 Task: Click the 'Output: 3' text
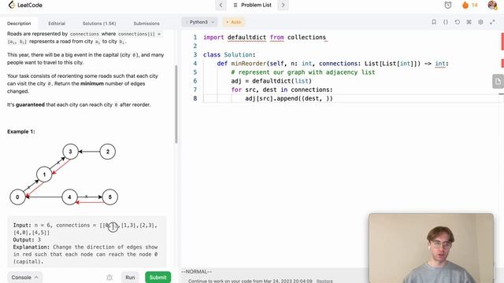coord(27,240)
